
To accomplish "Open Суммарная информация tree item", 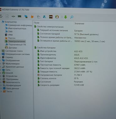I will click(19, 25).
